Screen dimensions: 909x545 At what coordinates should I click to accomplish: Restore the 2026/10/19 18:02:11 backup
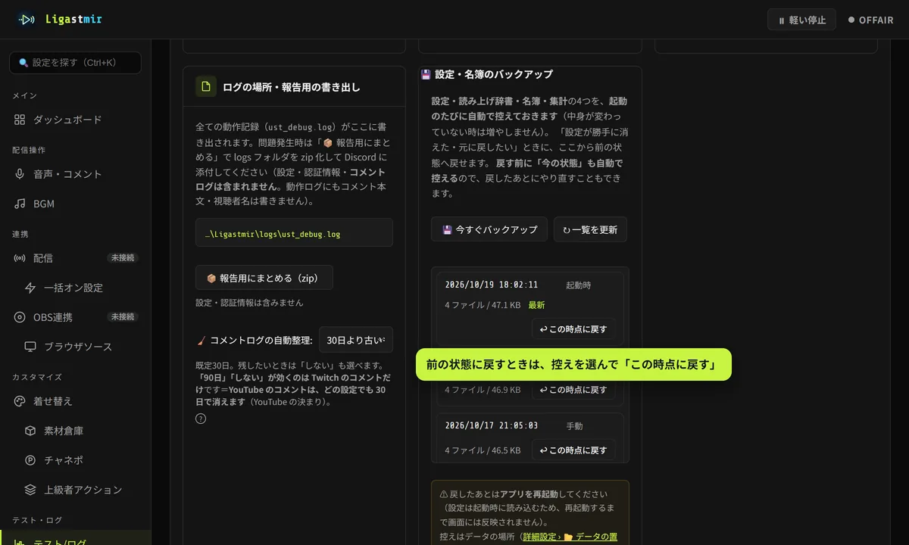[573, 329]
